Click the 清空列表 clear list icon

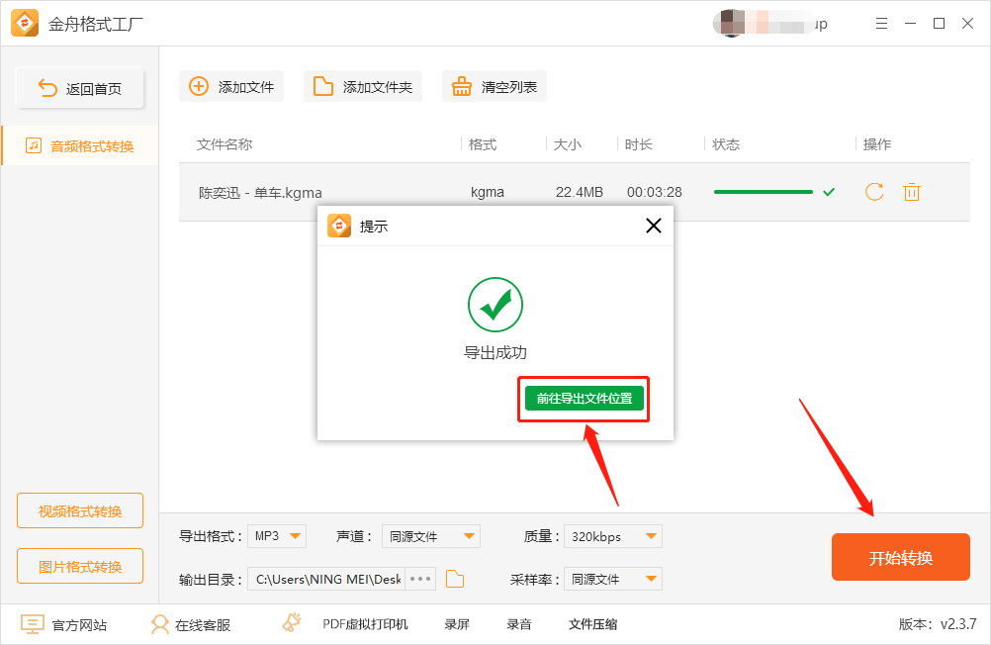[461, 86]
